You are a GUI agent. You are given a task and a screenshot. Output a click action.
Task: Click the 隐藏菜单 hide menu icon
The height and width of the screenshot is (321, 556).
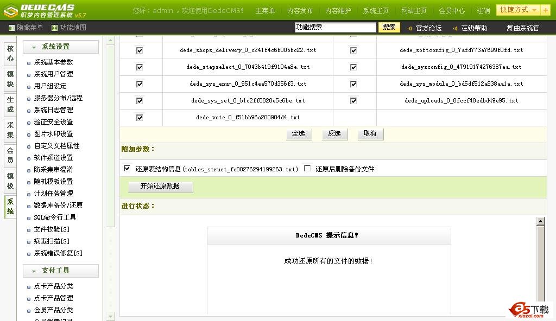(x=11, y=28)
